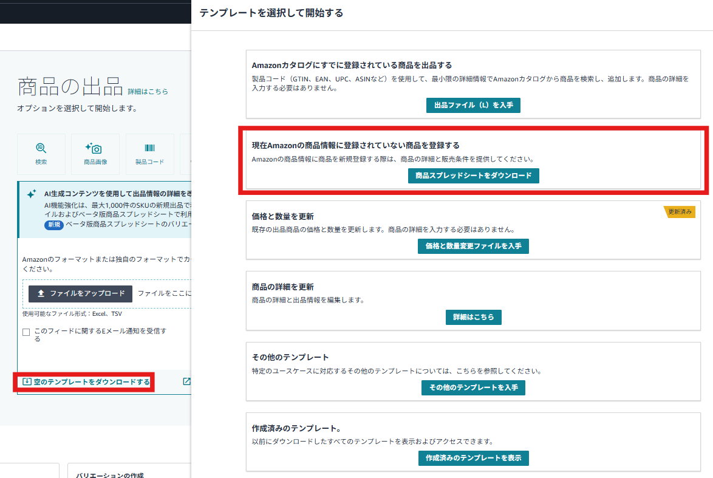Image resolution: width=713 pixels, height=478 pixels.
Task: Click 出品ファイル（L）を入手 button
Action: coord(473,105)
